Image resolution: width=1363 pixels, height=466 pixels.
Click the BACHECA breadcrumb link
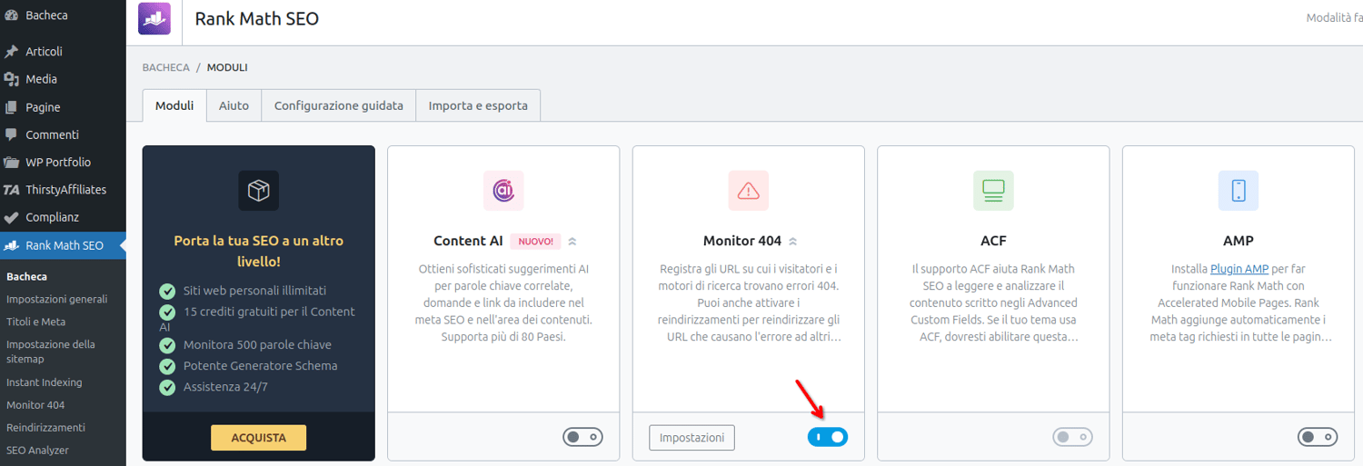(166, 67)
